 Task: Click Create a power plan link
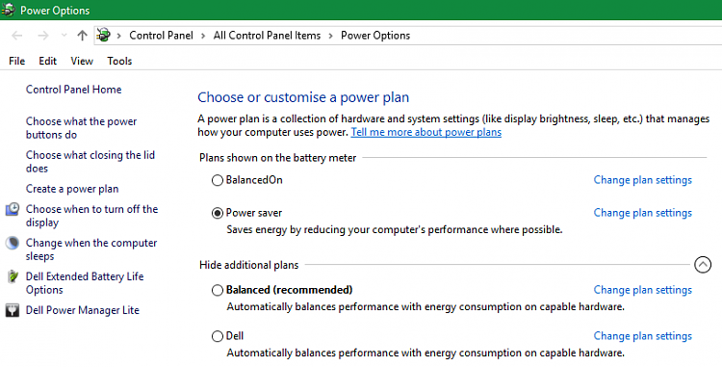[72, 189]
